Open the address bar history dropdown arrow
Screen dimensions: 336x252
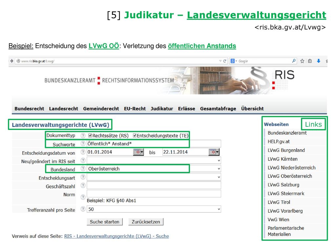[x=220, y=61]
